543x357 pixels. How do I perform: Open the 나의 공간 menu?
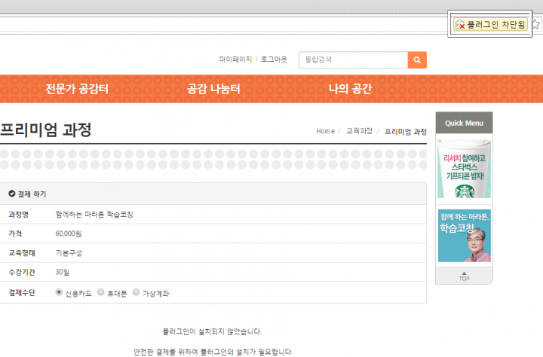[350, 89]
